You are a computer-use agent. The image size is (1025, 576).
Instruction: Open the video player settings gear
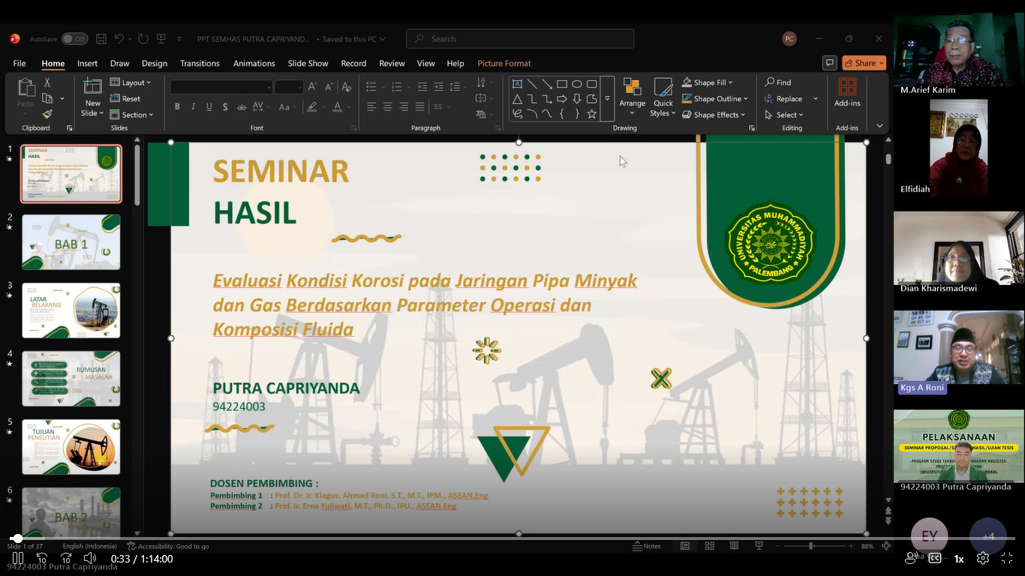(x=982, y=558)
